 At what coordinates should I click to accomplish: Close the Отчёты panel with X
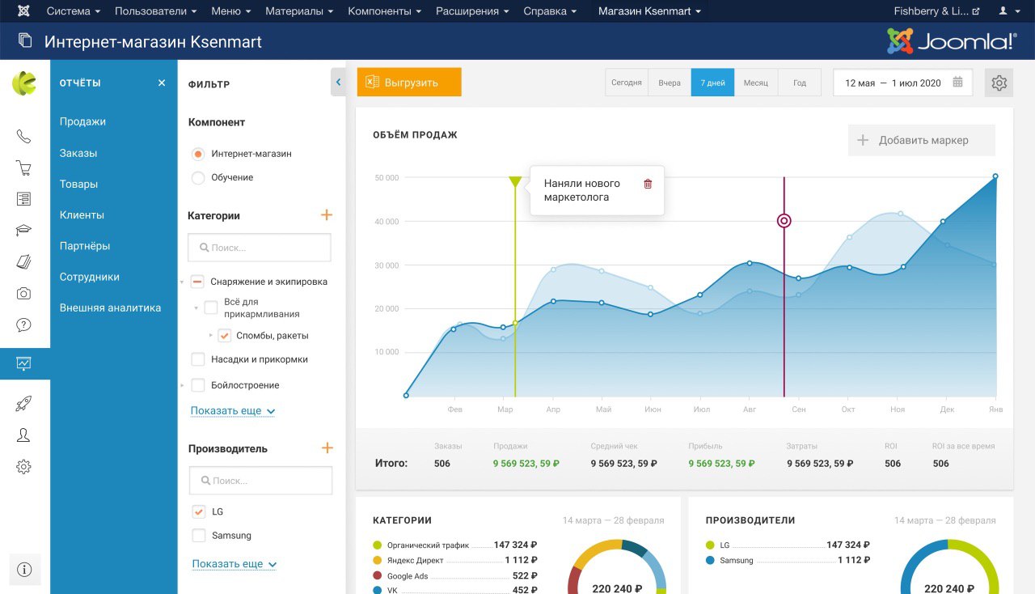coord(162,83)
